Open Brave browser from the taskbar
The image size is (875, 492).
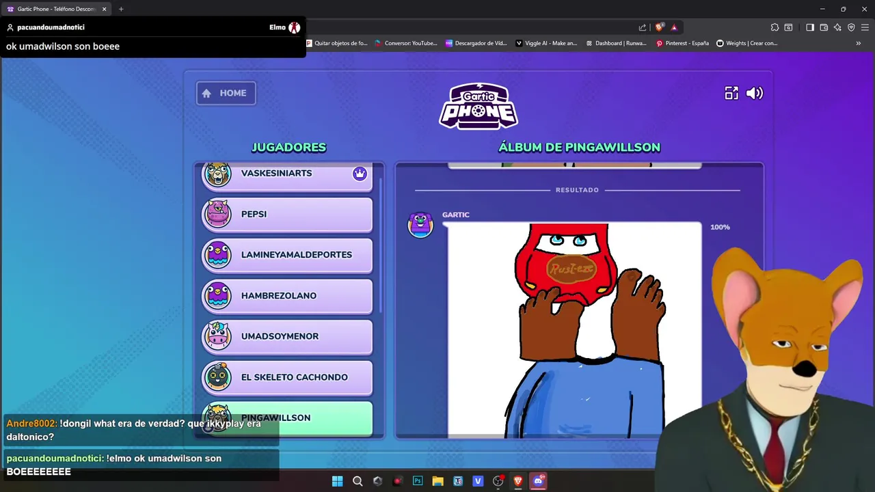pos(518,481)
